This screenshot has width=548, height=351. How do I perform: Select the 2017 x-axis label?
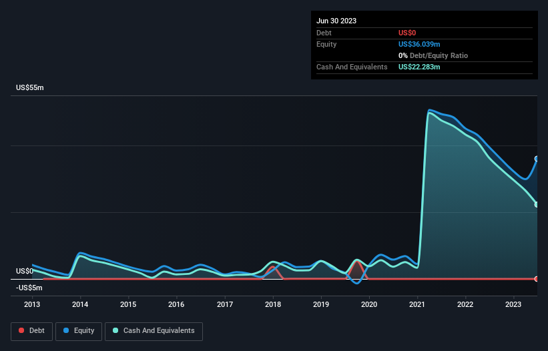(x=225, y=304)
